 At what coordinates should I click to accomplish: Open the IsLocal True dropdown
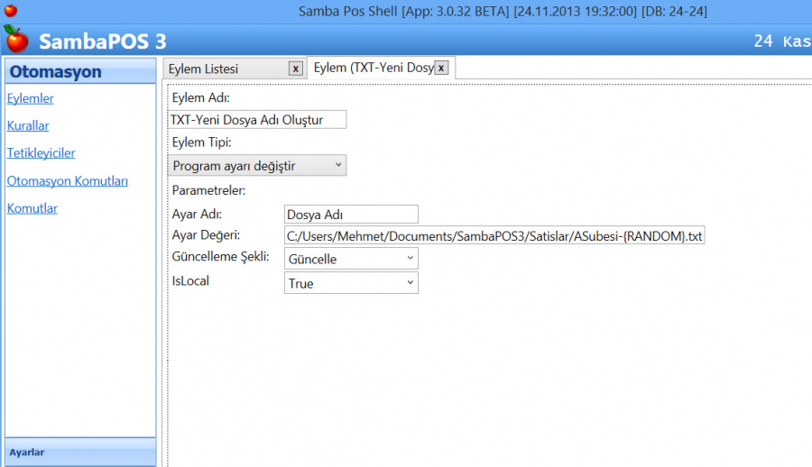tap(351, 283)
